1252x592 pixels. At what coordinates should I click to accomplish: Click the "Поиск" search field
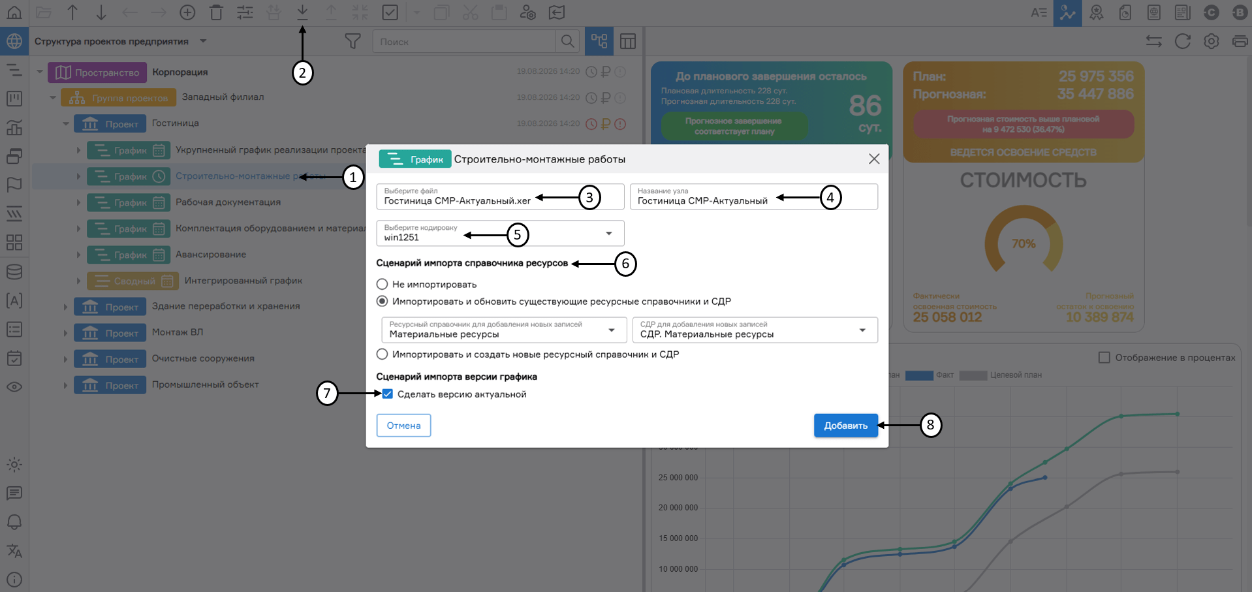464,41
